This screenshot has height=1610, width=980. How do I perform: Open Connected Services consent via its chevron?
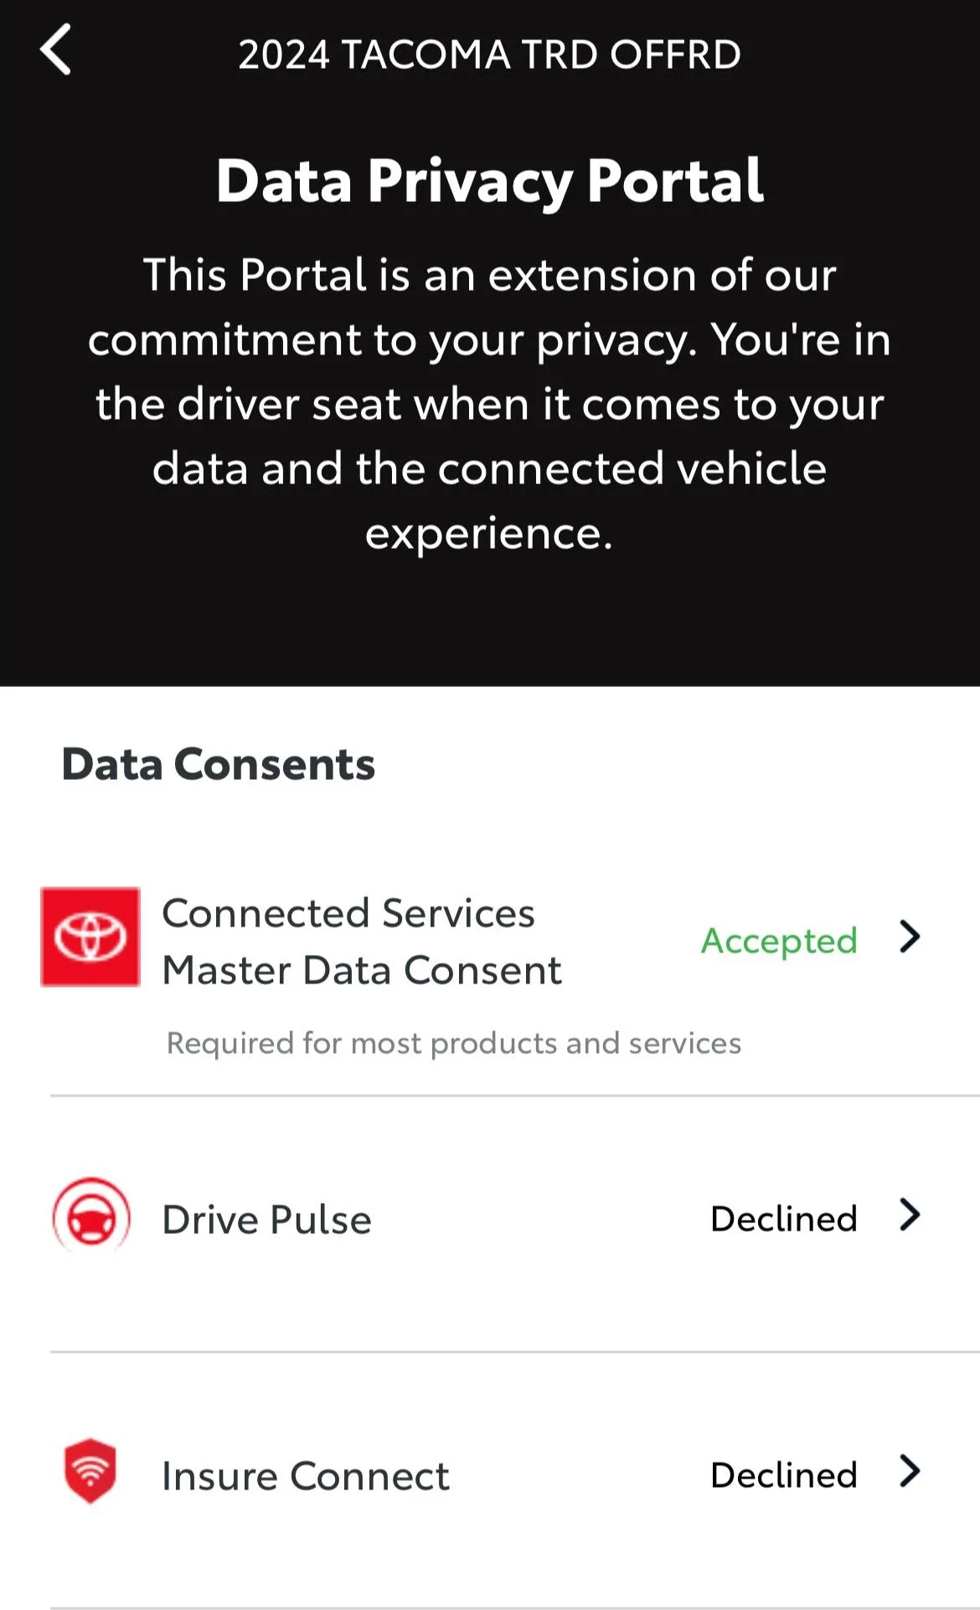(910, 937)
